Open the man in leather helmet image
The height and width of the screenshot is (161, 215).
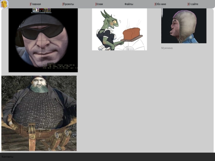coord(184,26)
